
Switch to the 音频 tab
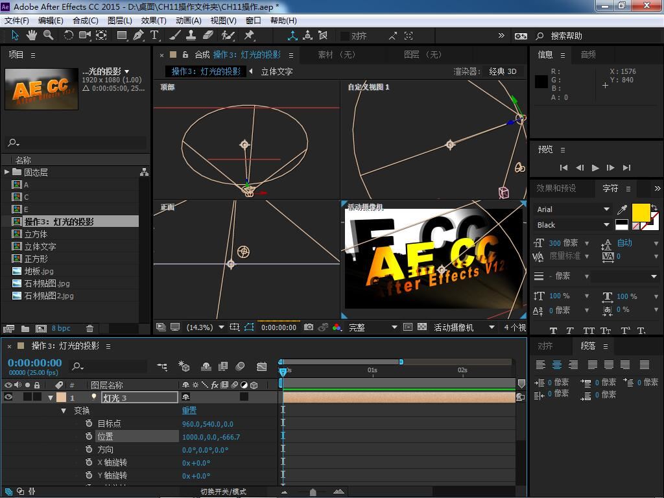[x=587, y=54]
